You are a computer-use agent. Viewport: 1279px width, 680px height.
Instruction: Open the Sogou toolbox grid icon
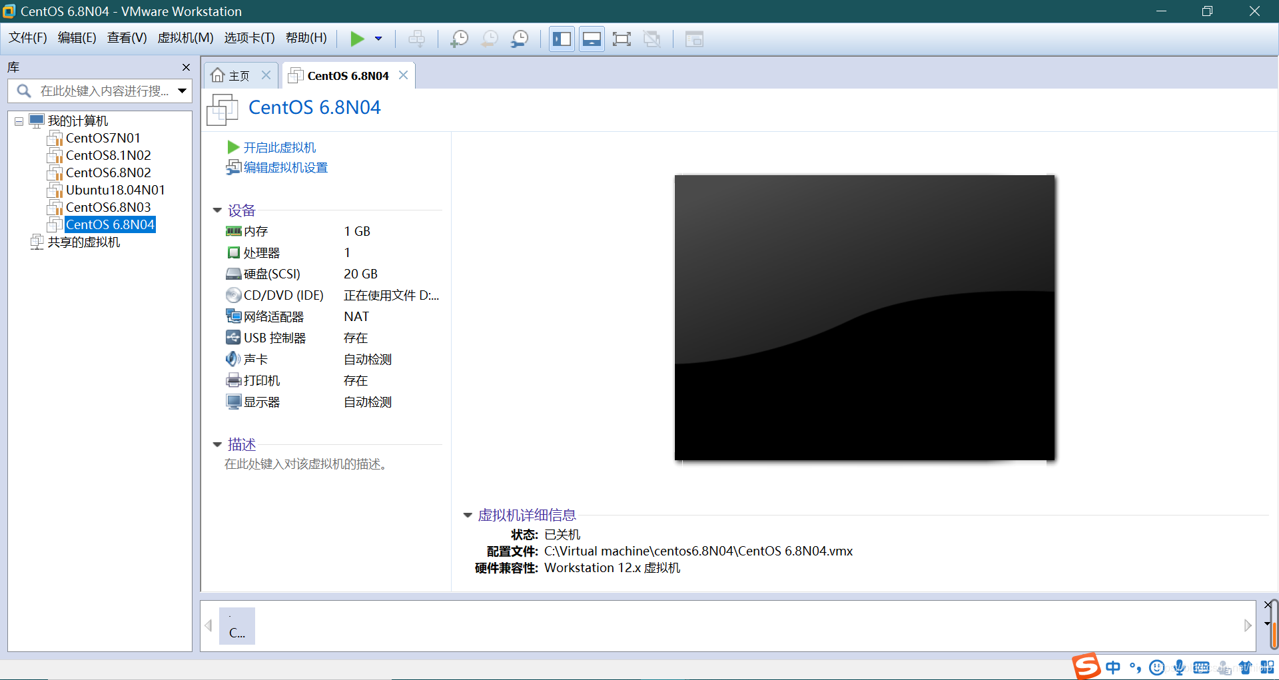(1268, 667)
